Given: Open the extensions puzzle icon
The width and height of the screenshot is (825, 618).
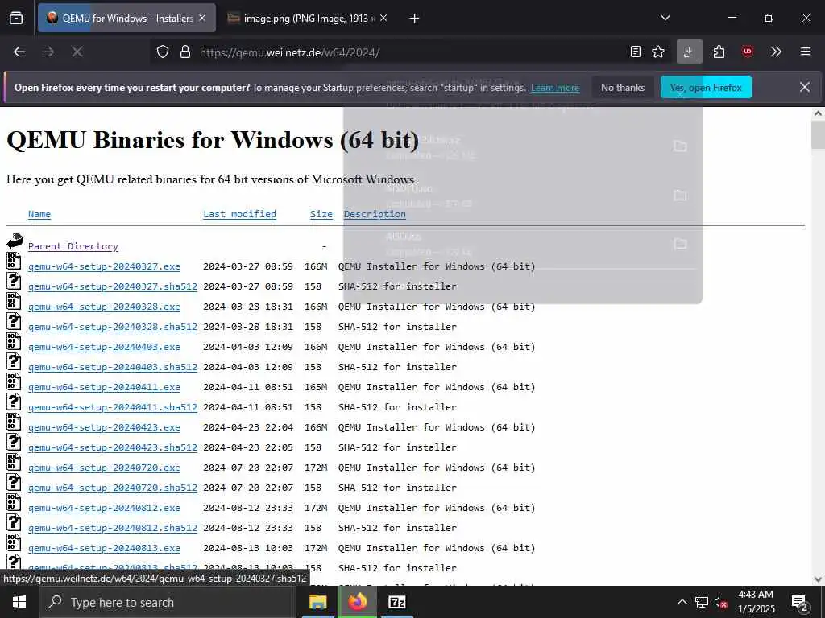Looking at the screenshot, I should tap(719, 51).
